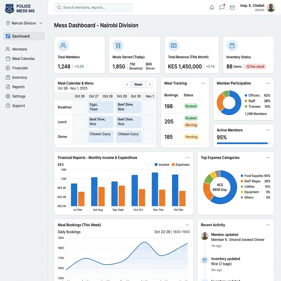Open the mail envelope icon

(232, 7)
